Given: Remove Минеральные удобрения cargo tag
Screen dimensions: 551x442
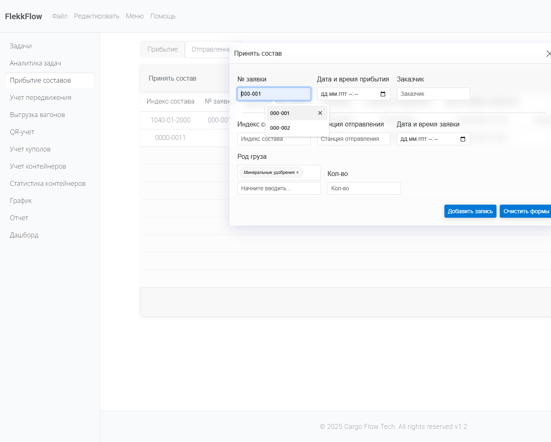Looking at the screenshot, I should pos(298,173).
